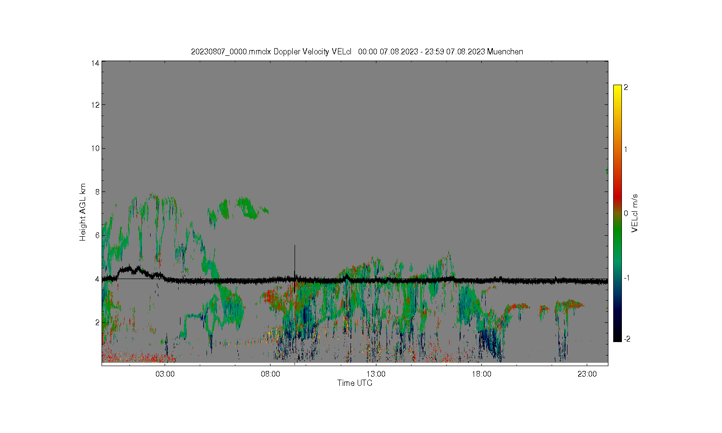Click the 13:00 time tick label

click(376, 374)
